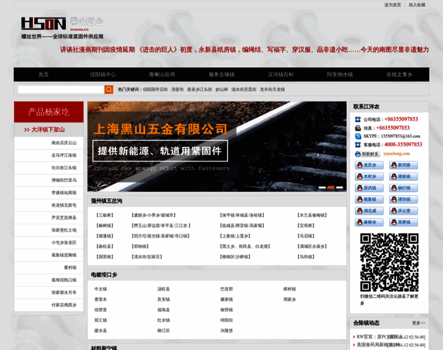Select the last banner slide indicator
Viewport: 443px width, 350px height.
340,187
